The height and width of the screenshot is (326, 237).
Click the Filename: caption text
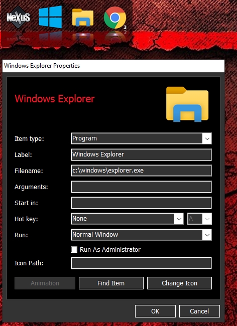[x=29, y=171]
